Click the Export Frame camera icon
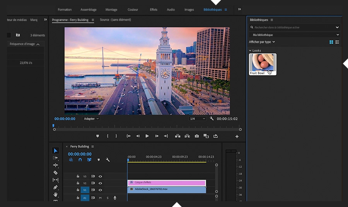 point(197,136)
